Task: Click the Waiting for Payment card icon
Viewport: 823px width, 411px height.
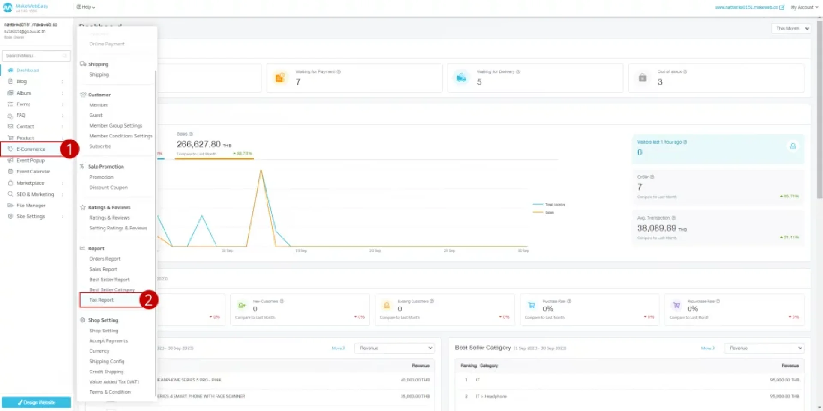Action: click(280, 78)
